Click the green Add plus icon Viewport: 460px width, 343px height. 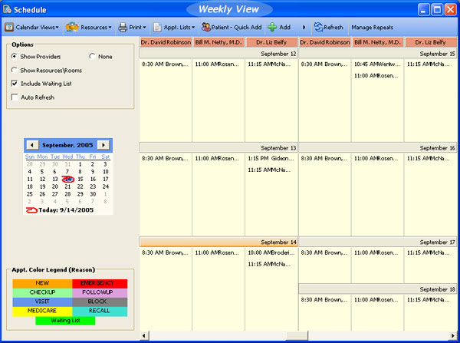(272, 27)
